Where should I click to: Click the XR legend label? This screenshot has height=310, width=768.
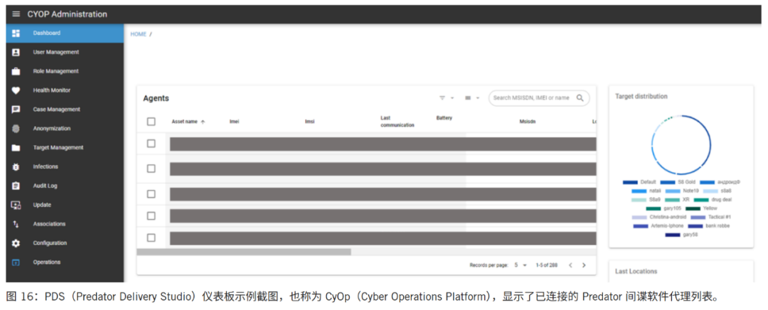tap(686, 200)
